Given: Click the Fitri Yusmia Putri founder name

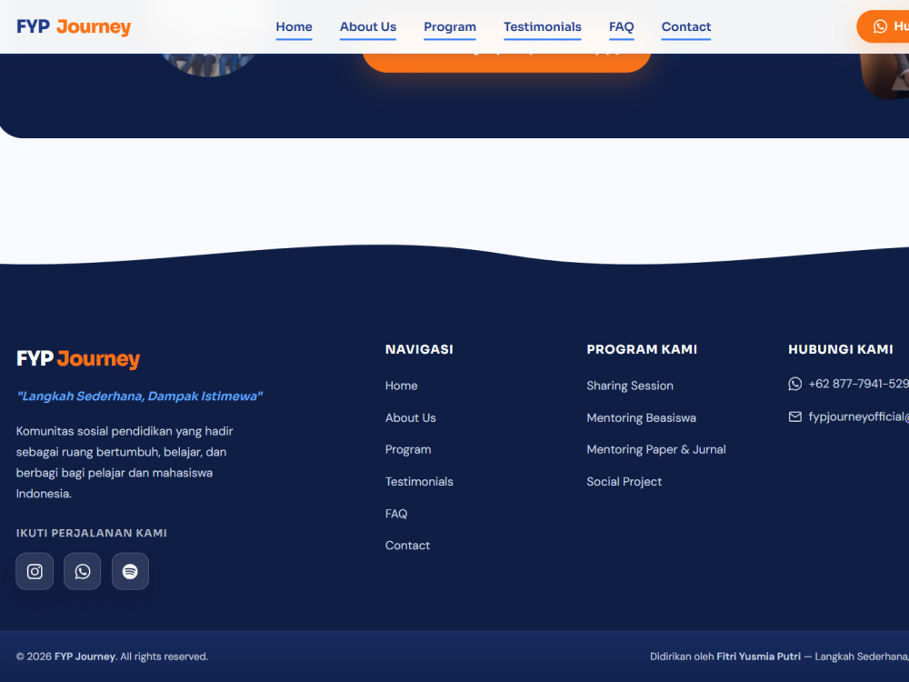Looking at the screenshot, I should point(758,657).
